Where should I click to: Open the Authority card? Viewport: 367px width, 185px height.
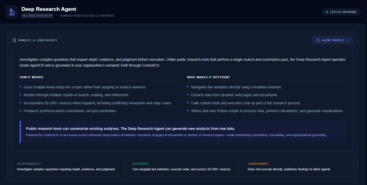click(183, 167)
